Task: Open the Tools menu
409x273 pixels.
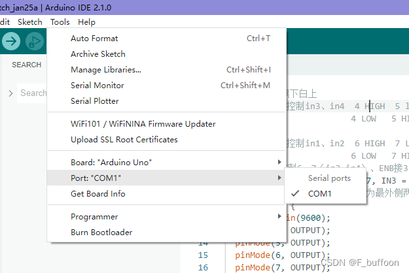Action: (60, 22)
